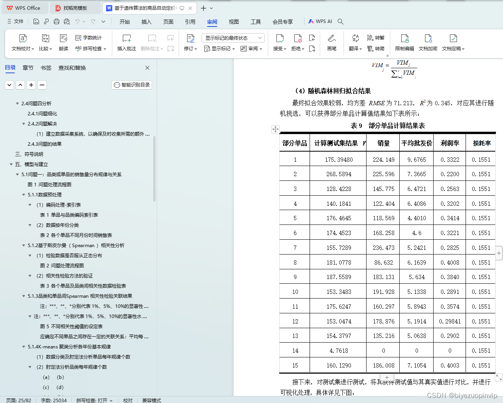The image size is (503, 403).
Task: Go to 表 1 单品与品类编码索引表 in outline
Action: 69,215
